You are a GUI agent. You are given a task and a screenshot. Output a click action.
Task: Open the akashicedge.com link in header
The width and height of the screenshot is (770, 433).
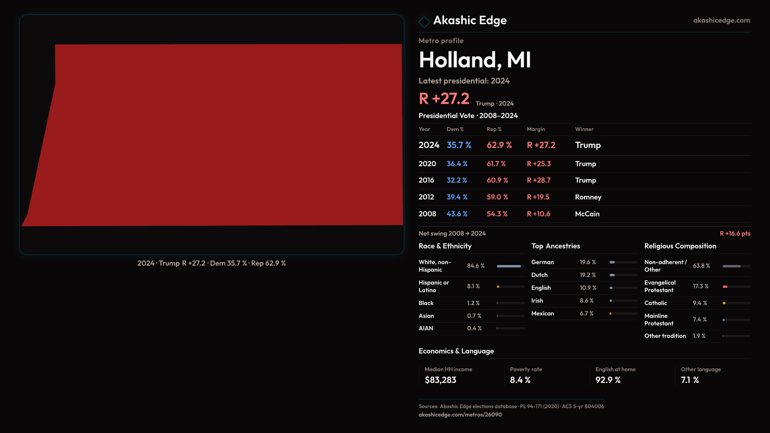(721, 20)
